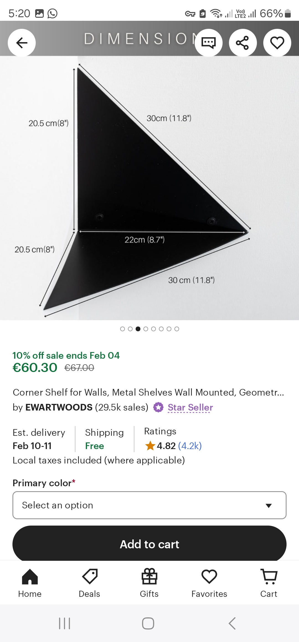The width and height of the screenshot is (299, 642).
Task: Select the last image dot indicator
Action: point(177,329)
